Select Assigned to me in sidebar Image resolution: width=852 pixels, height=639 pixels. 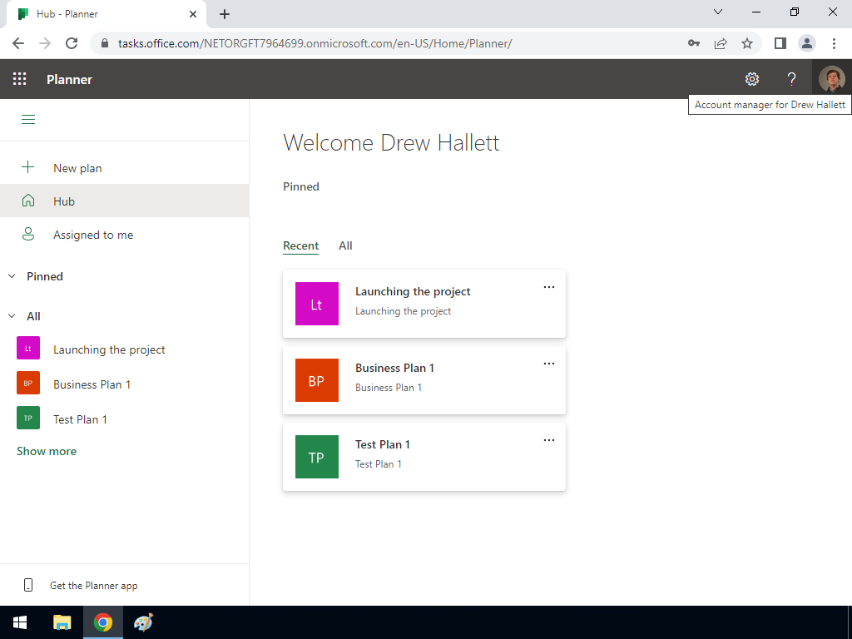click(125, 234)
